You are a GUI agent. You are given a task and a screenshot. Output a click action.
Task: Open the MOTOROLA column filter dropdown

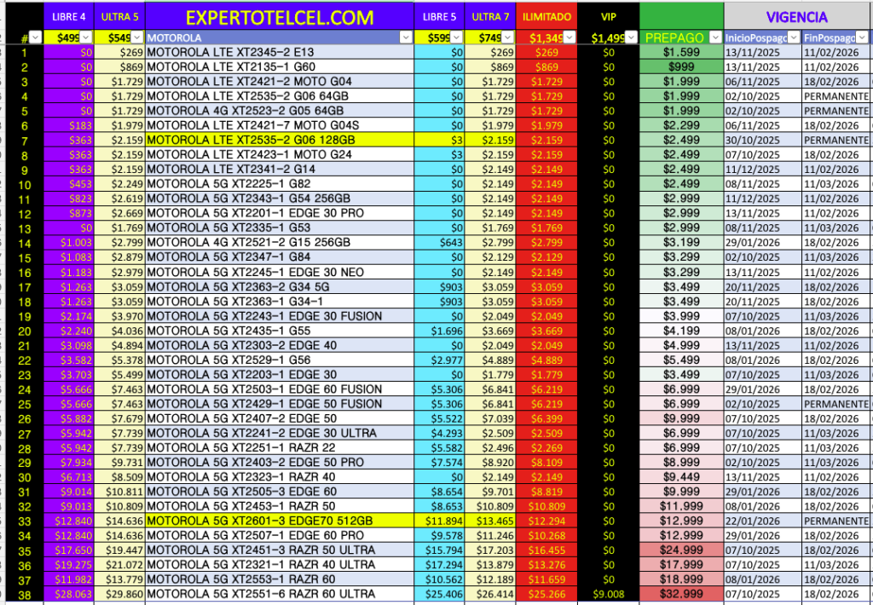pyautogui.click(x=405, y=38)
